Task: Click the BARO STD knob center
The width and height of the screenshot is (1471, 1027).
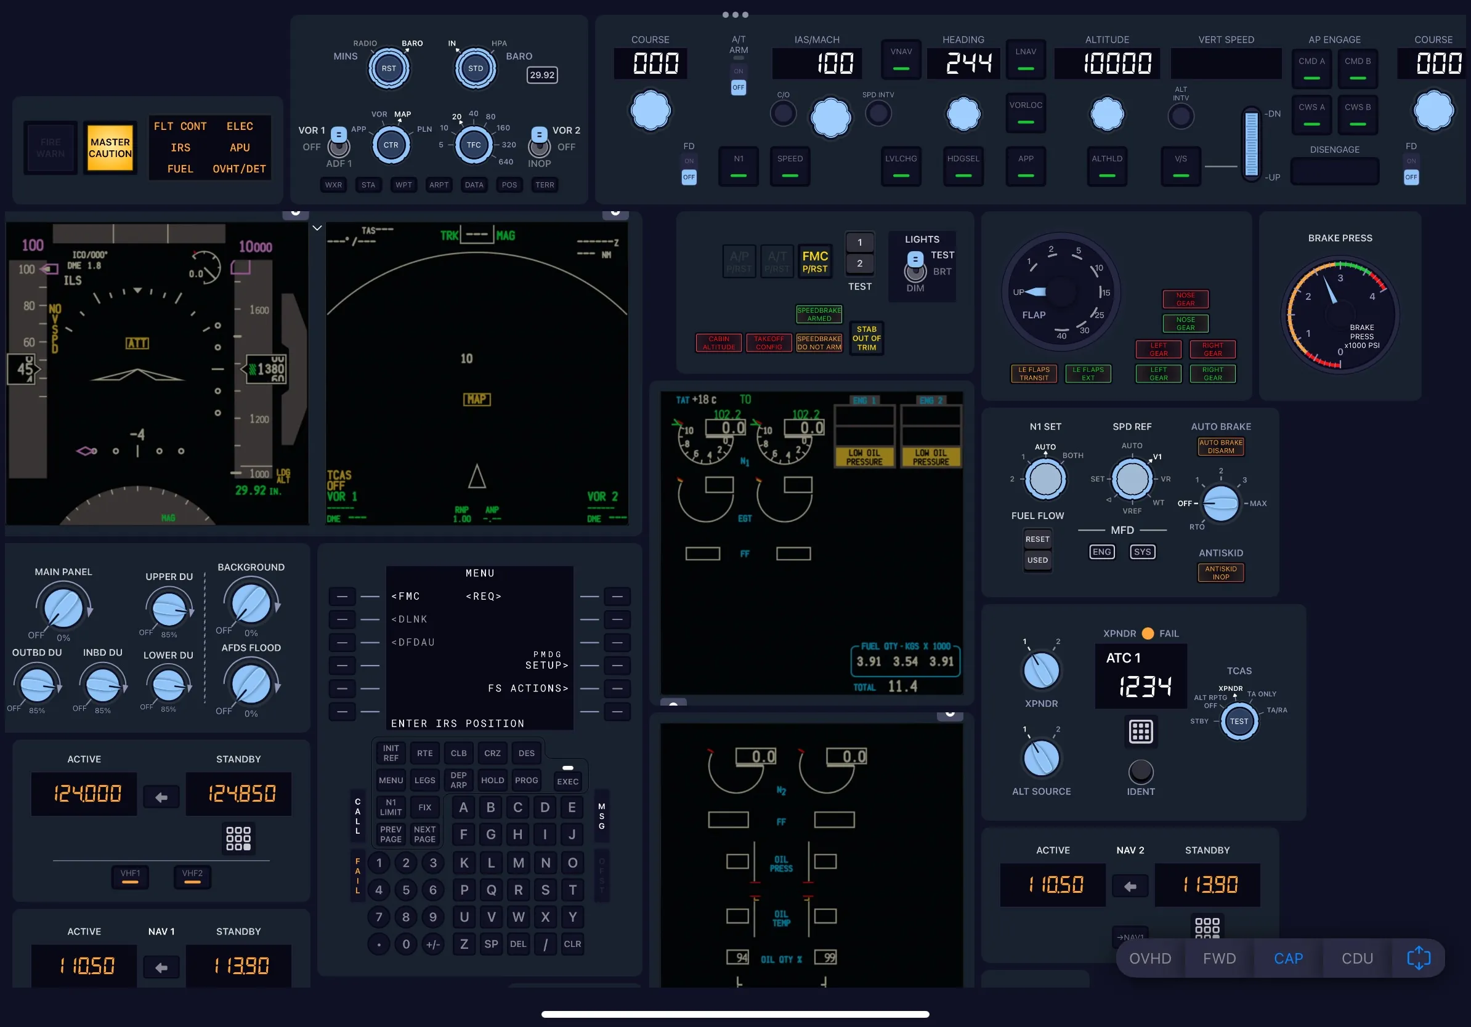Action: 476,68
